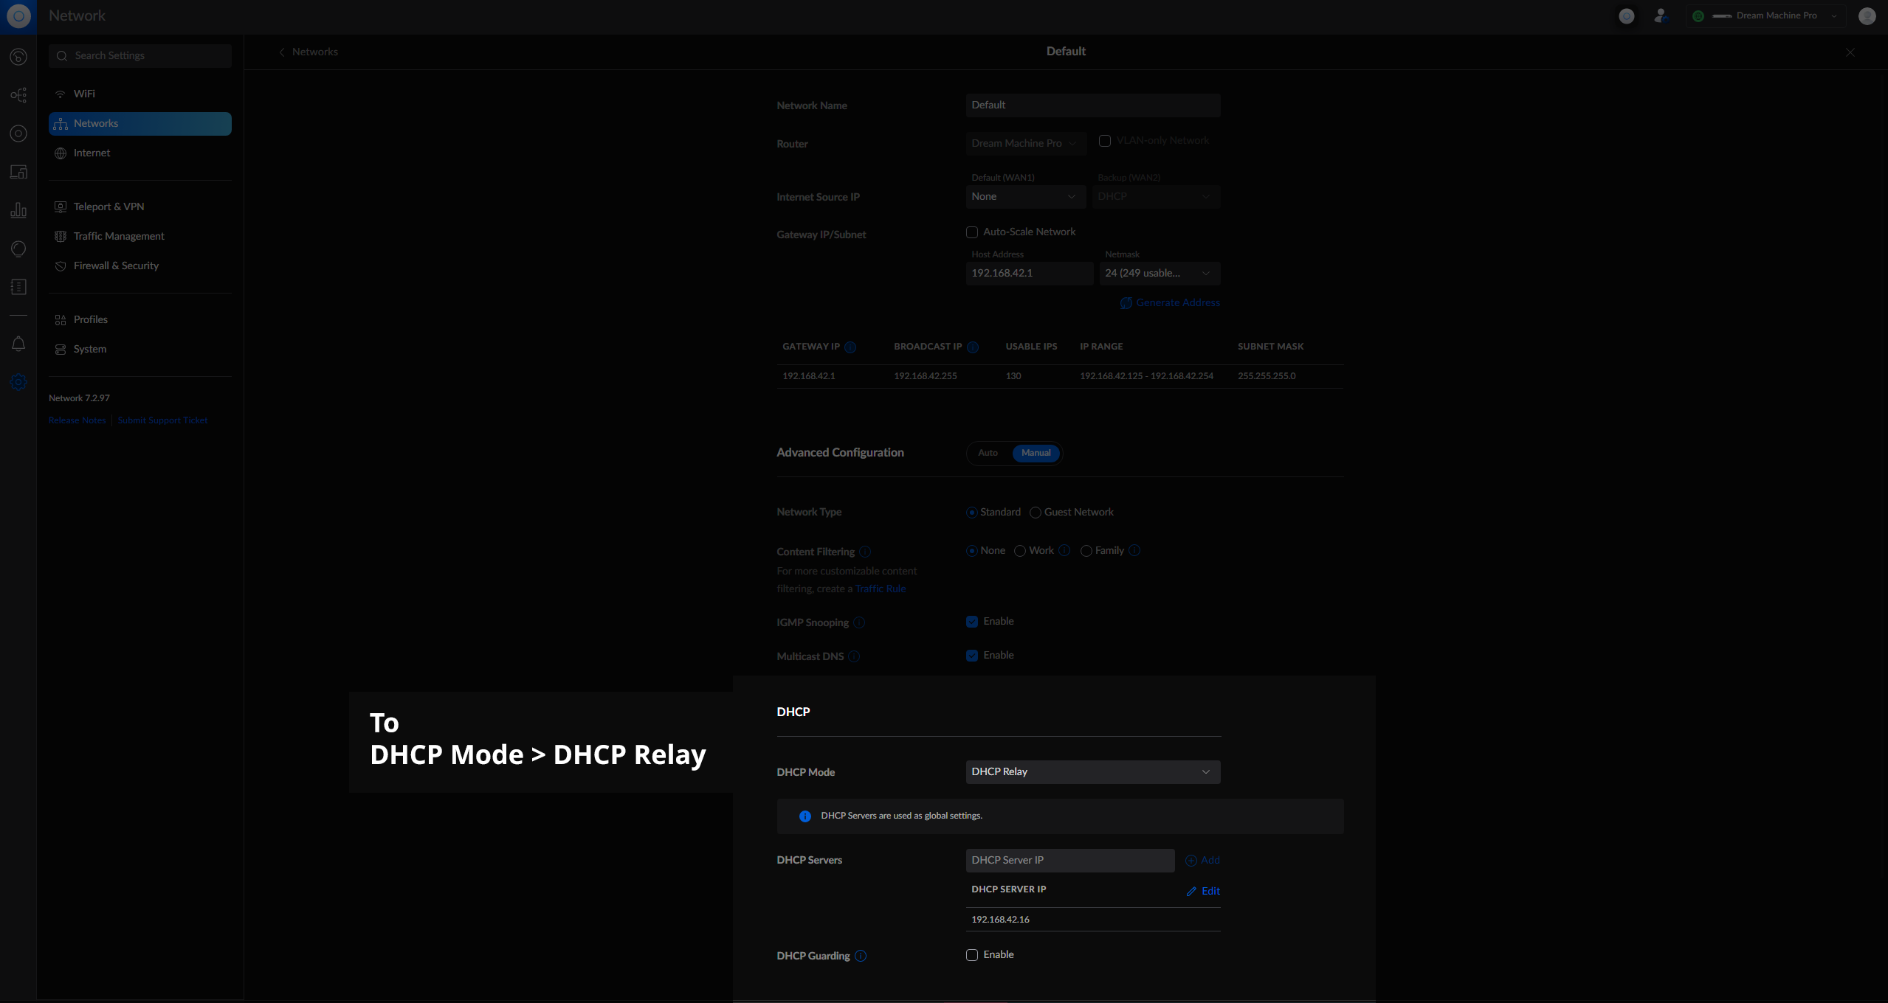
Task: Open the Dashboard icon in left rail
Action: (18, 57)
